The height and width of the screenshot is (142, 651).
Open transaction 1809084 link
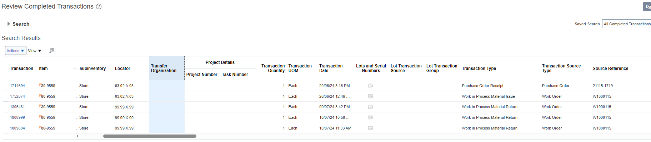tap(17, 128)
